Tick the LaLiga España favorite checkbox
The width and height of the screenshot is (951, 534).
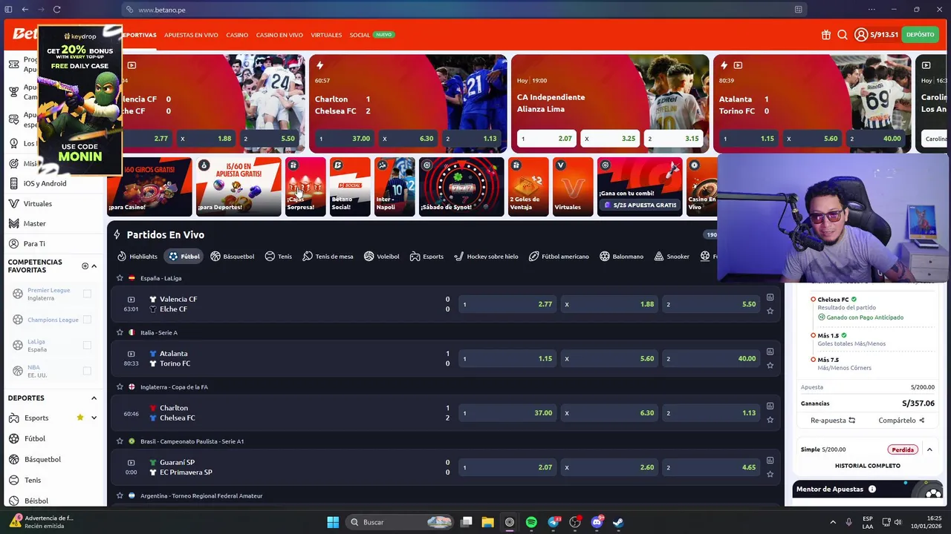click(87, 345)
